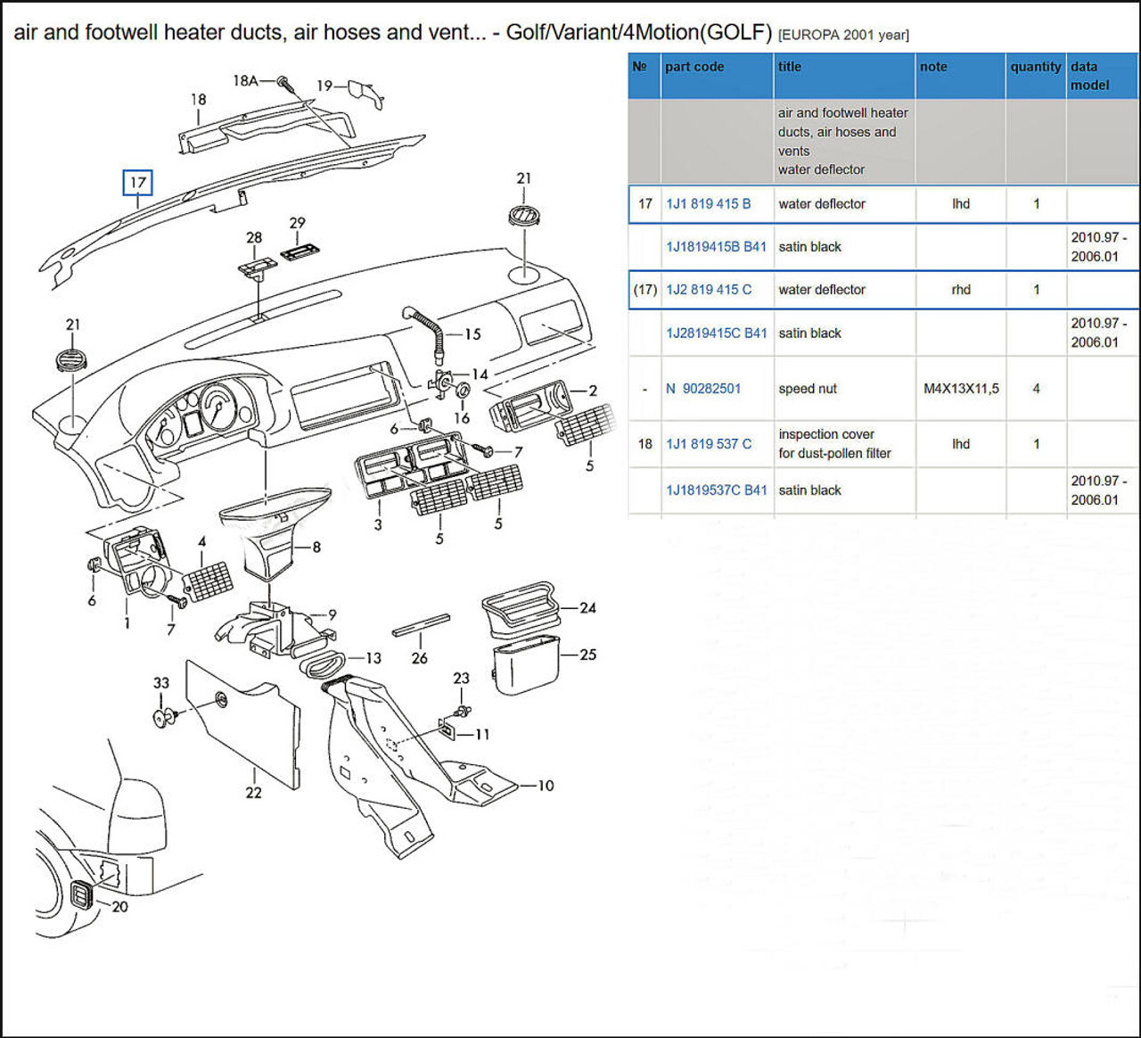Select callout 11 in the diagram
Image resolution: width=1141 pixels, height=1038 pixels.
(482, 735)
